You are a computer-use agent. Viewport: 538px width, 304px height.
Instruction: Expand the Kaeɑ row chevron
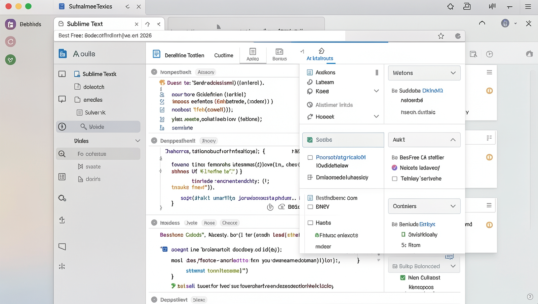(376, 91)
